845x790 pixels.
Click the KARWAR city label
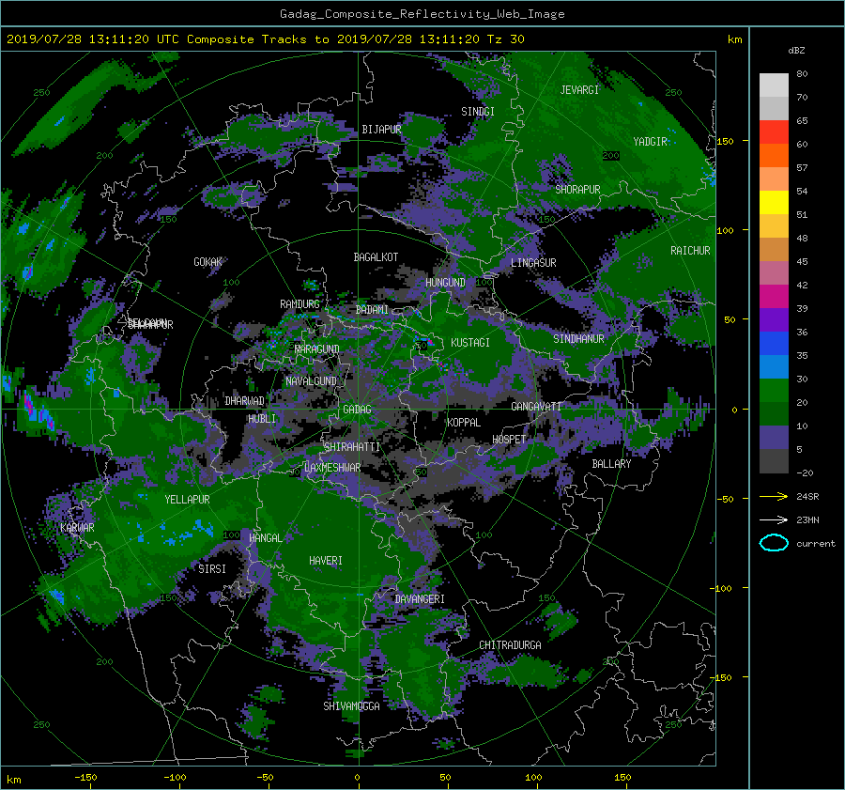tap(77, 527)
